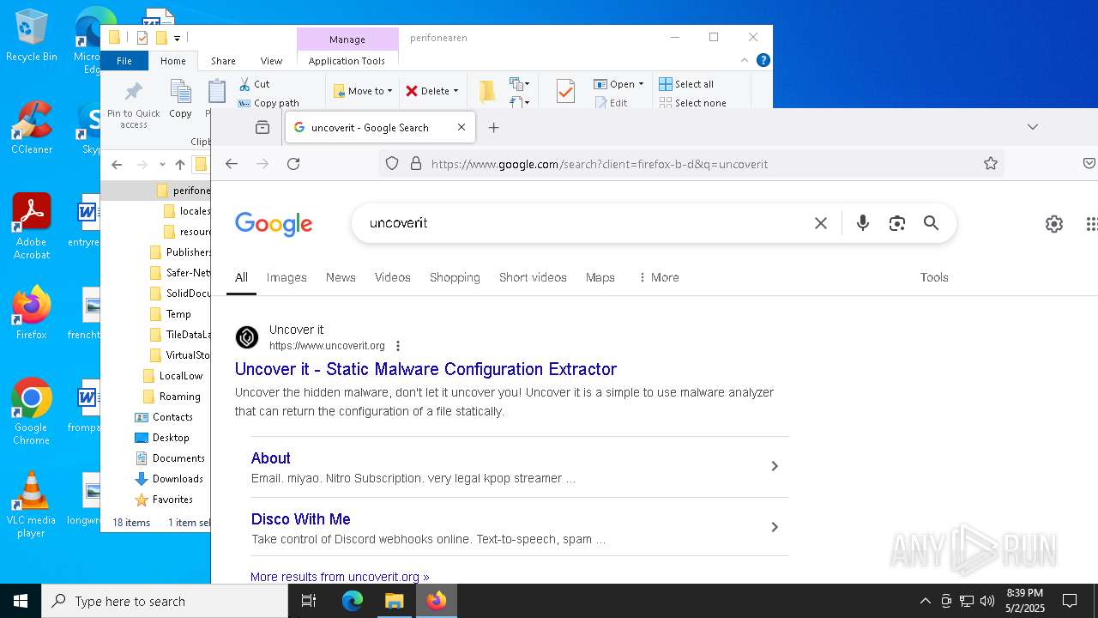Image resolution: width=1098 pixels, height=618 pixels.
Task: Open Disco With Me sitelink
Action: point(301,519)
